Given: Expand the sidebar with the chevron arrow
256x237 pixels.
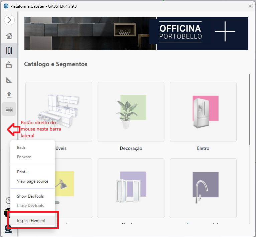Looking at the screenshot, I should (9, 20).
